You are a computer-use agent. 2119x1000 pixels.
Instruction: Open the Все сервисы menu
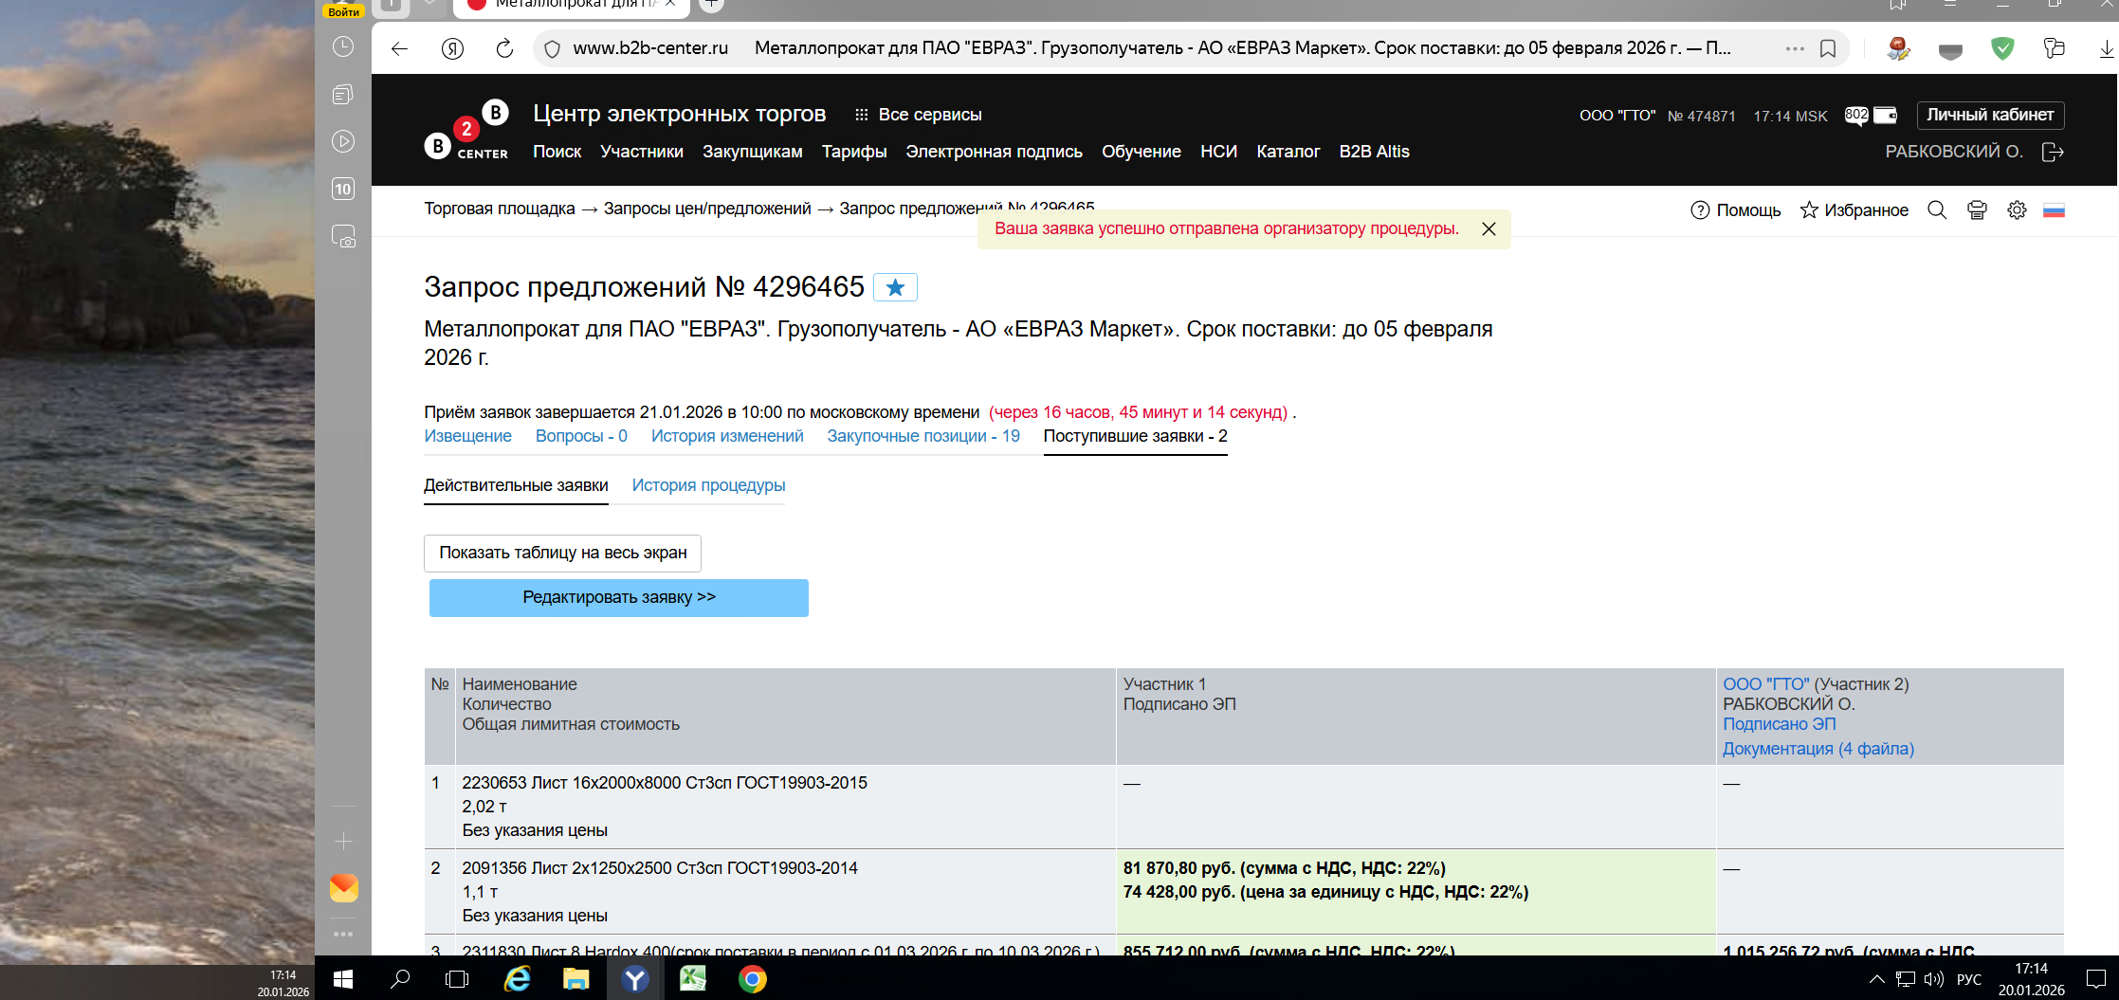click(x=918, y=115)
